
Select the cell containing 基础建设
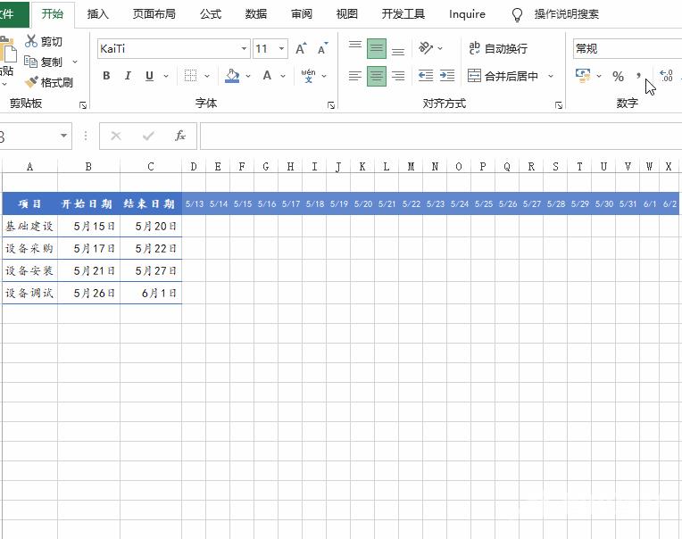29,227
